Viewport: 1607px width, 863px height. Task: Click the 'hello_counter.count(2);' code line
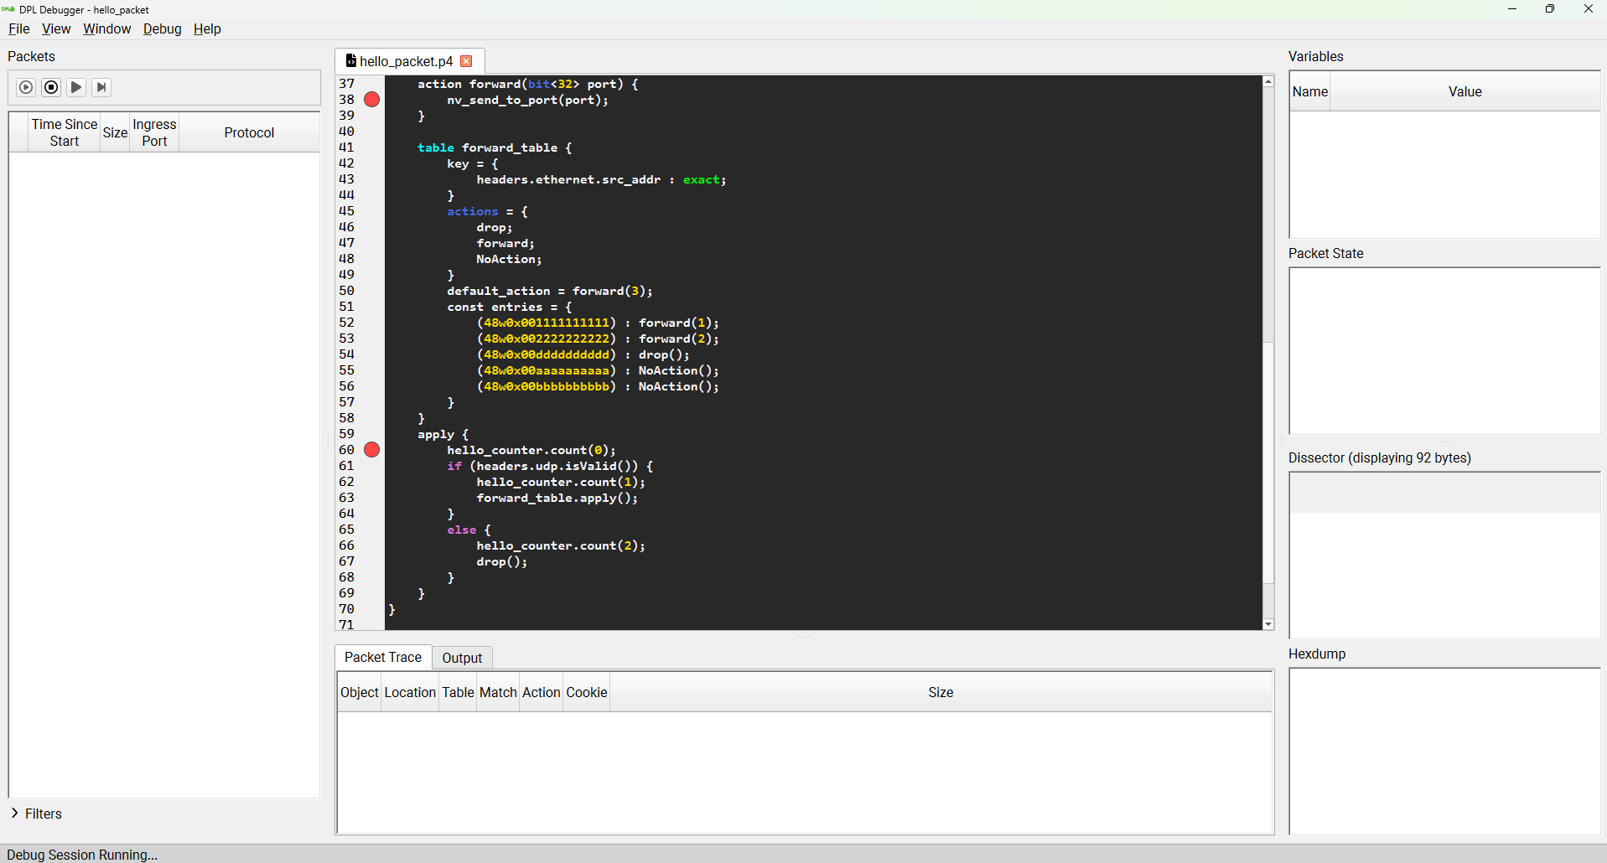tap(561, 545)
